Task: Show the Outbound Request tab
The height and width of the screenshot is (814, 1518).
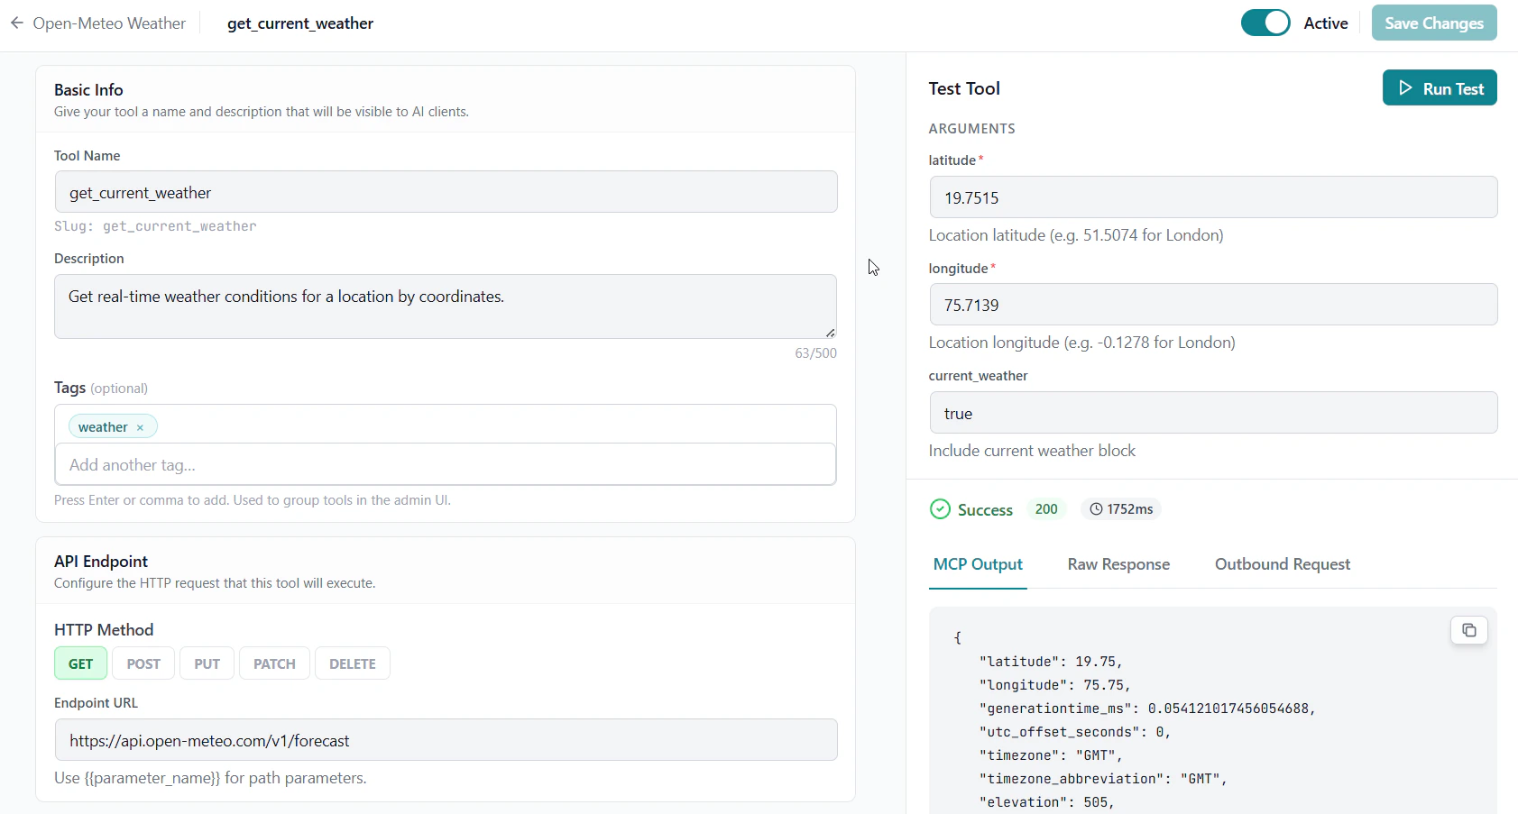Action: [x=1283, y=564]
